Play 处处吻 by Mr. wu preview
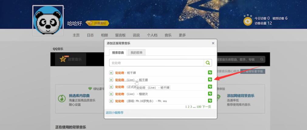The width and height of the screenshot is (307, 130). (x=111, y=101)
